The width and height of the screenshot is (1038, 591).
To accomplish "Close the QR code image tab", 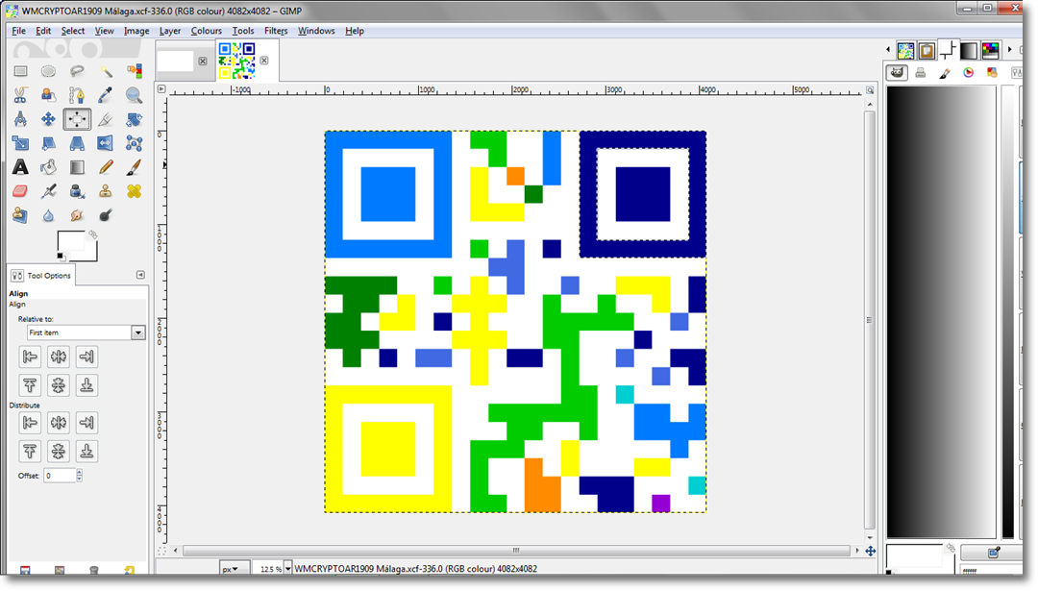I will coord(264,61).
